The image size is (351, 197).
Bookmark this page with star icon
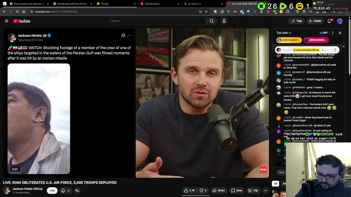[206, 11]
